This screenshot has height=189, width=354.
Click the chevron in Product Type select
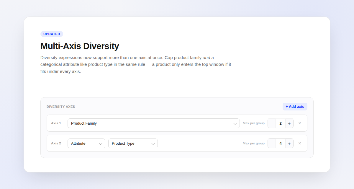point(153,144)
